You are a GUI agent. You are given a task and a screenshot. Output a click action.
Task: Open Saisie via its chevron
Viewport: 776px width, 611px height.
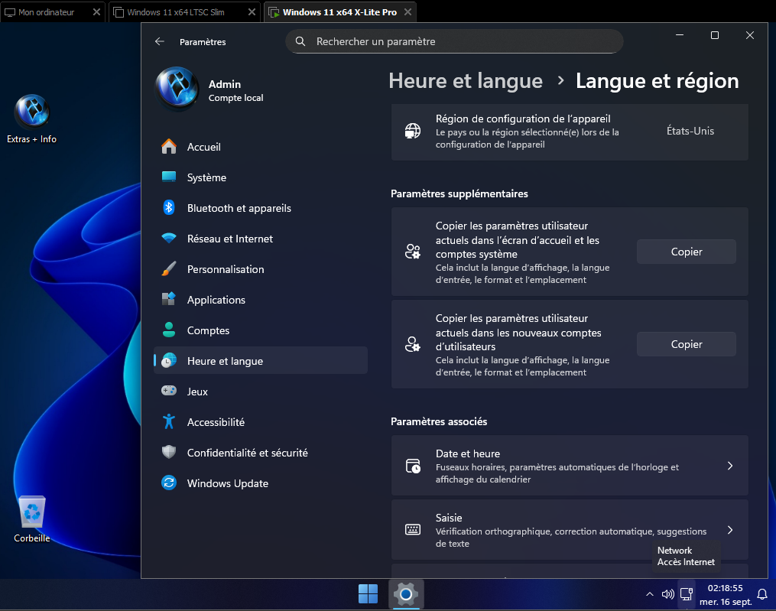coord(730,530)
